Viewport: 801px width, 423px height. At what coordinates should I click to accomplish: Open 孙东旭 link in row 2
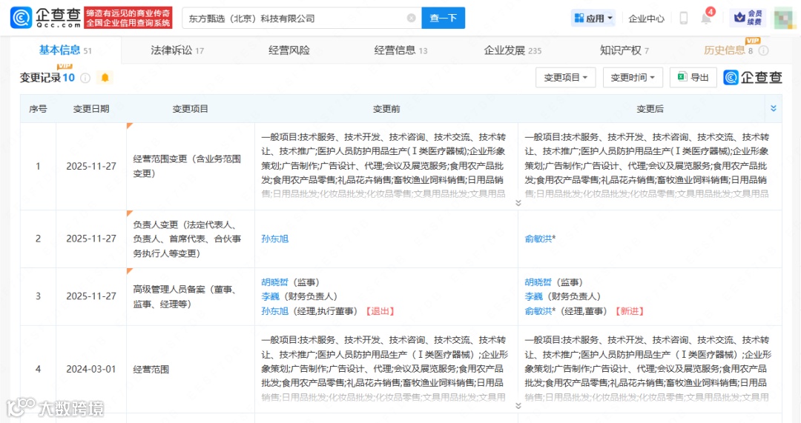(275, 239)
